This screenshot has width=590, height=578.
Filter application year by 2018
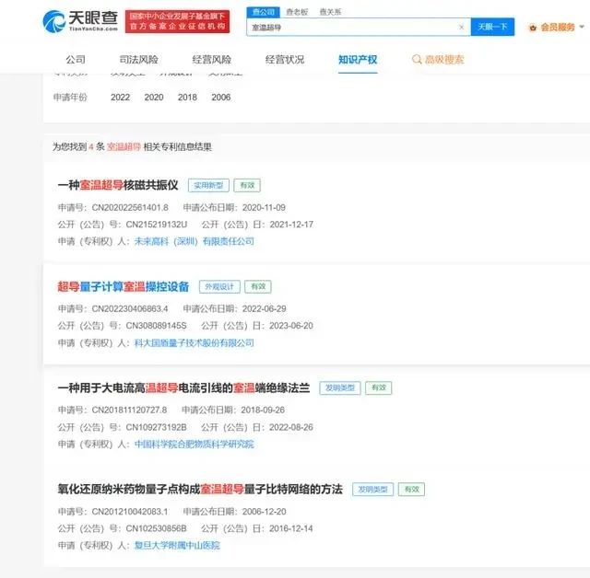[x=187, y=98]
